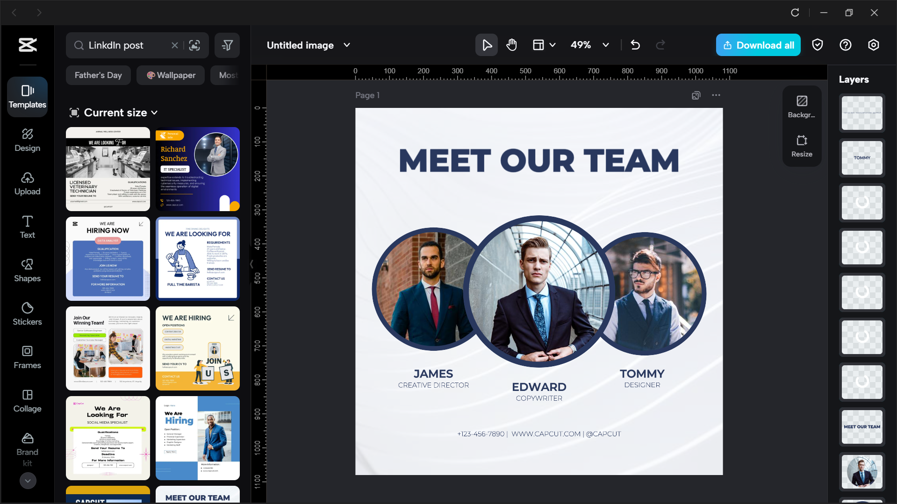Image resolution: width=897 pixels, height=504 pixels.
Task: Open the template filter icon beside search
Action: point(227,45)
